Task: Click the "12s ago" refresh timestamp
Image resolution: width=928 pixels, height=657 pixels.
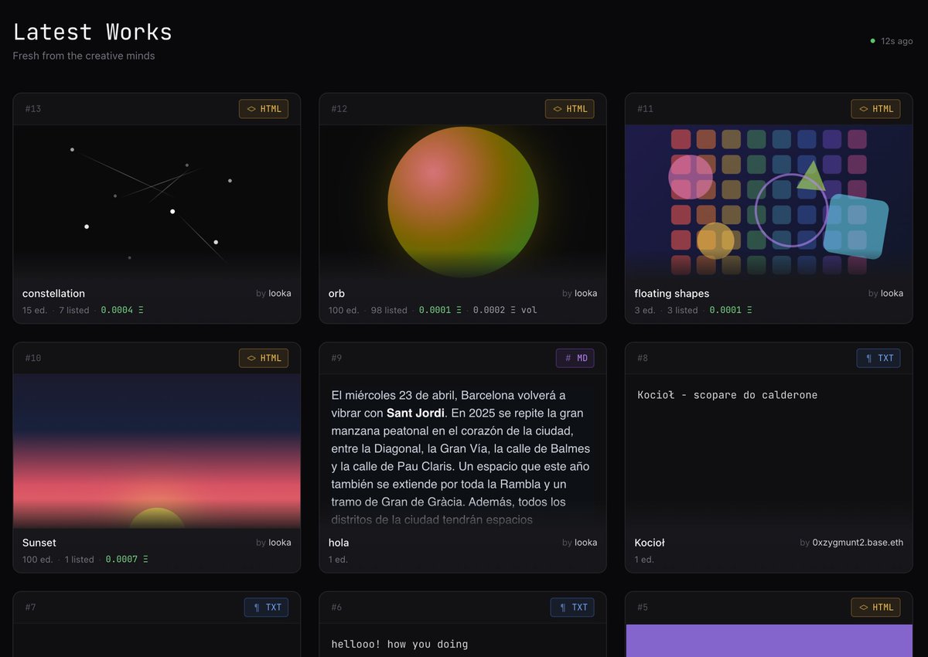Action: click(897, 41)
